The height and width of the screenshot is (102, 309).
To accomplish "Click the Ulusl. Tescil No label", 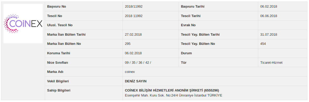I will click(60, 25).
